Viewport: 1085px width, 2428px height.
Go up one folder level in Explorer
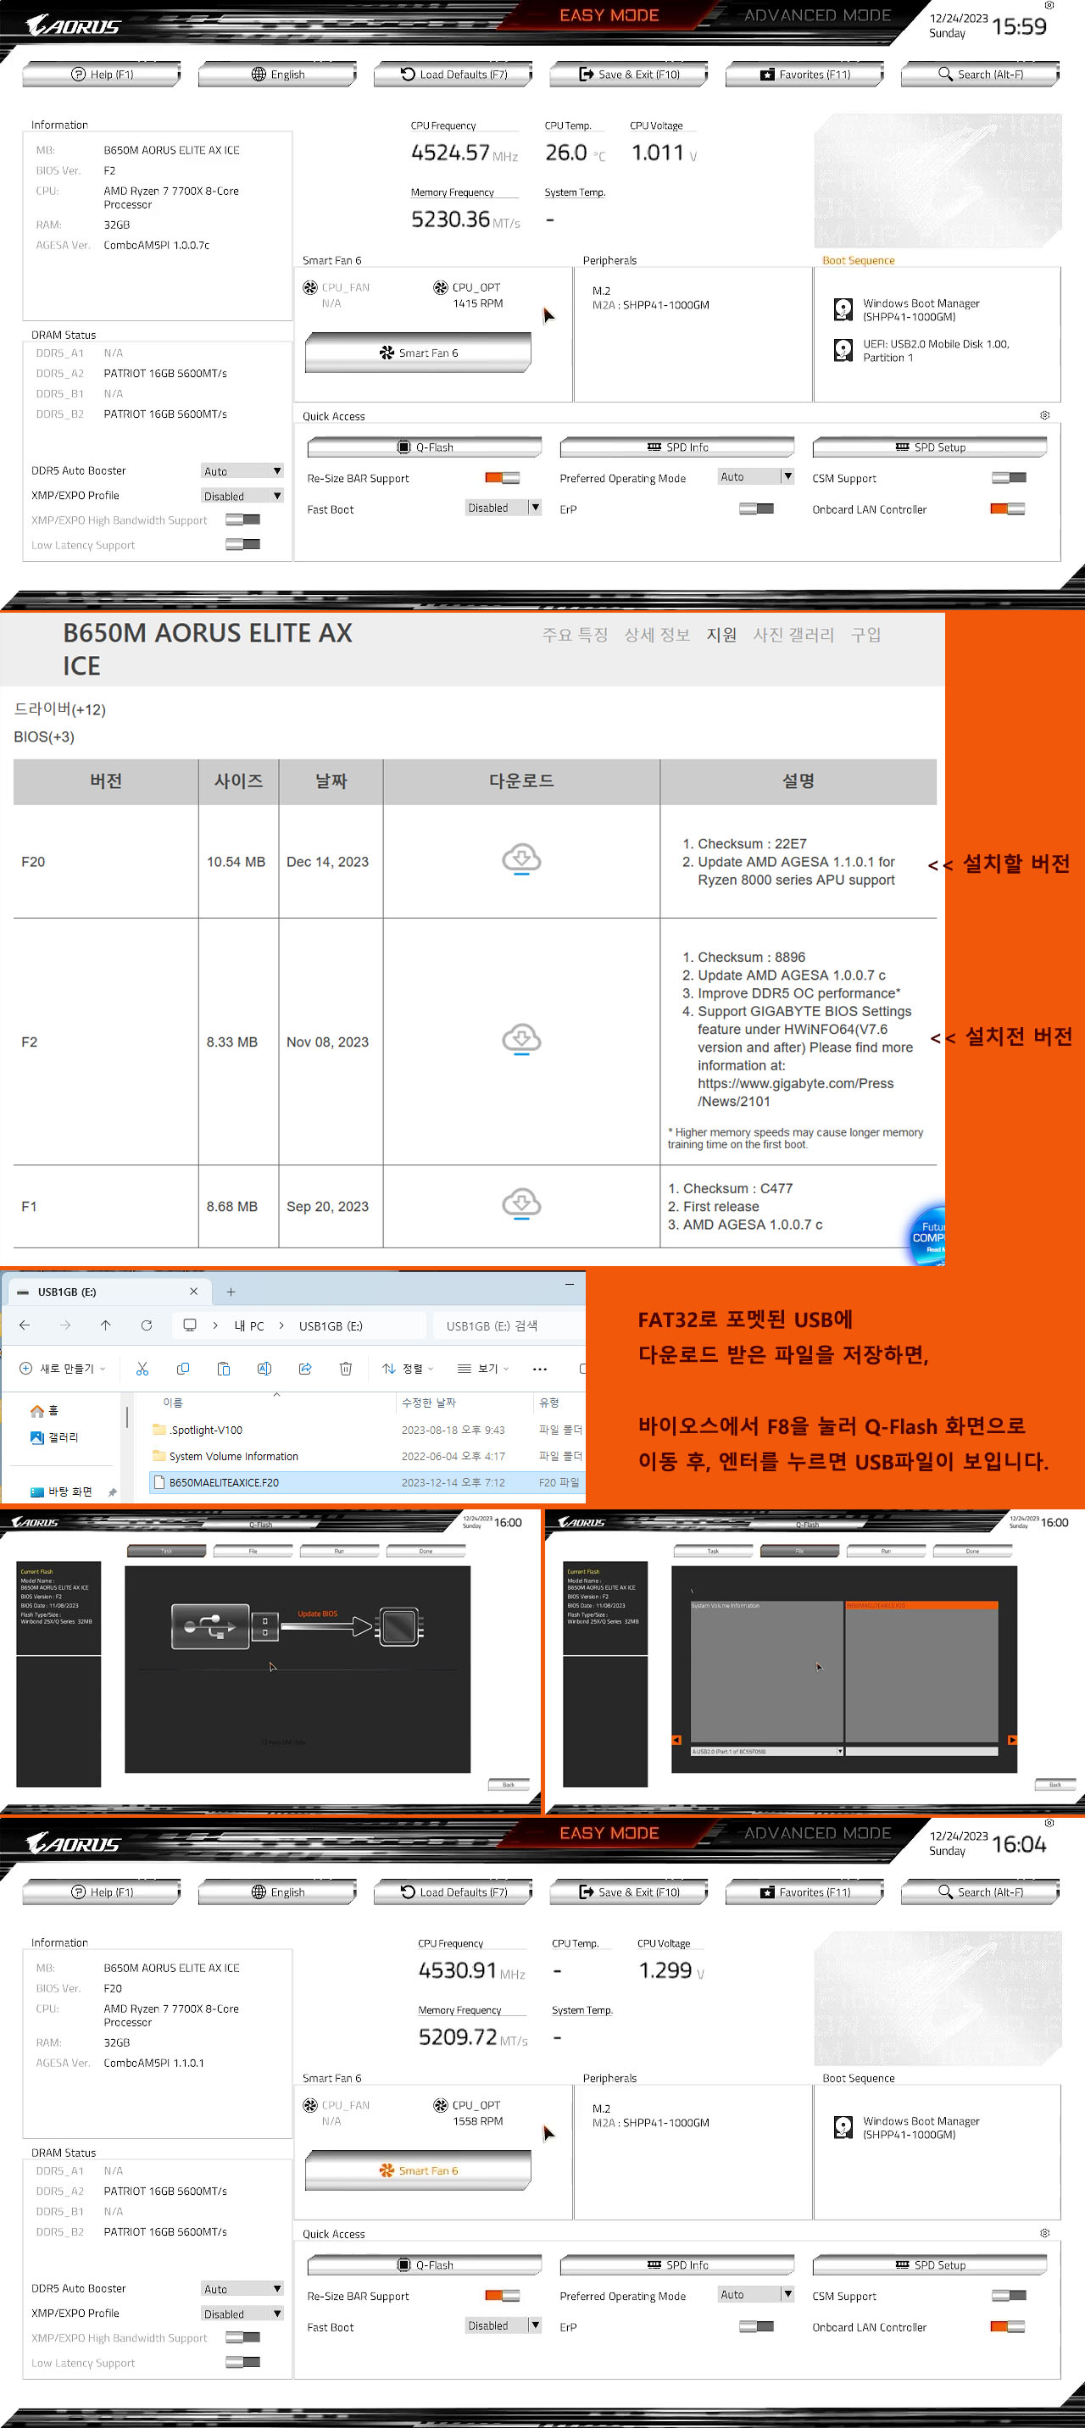coord(106,1325)
